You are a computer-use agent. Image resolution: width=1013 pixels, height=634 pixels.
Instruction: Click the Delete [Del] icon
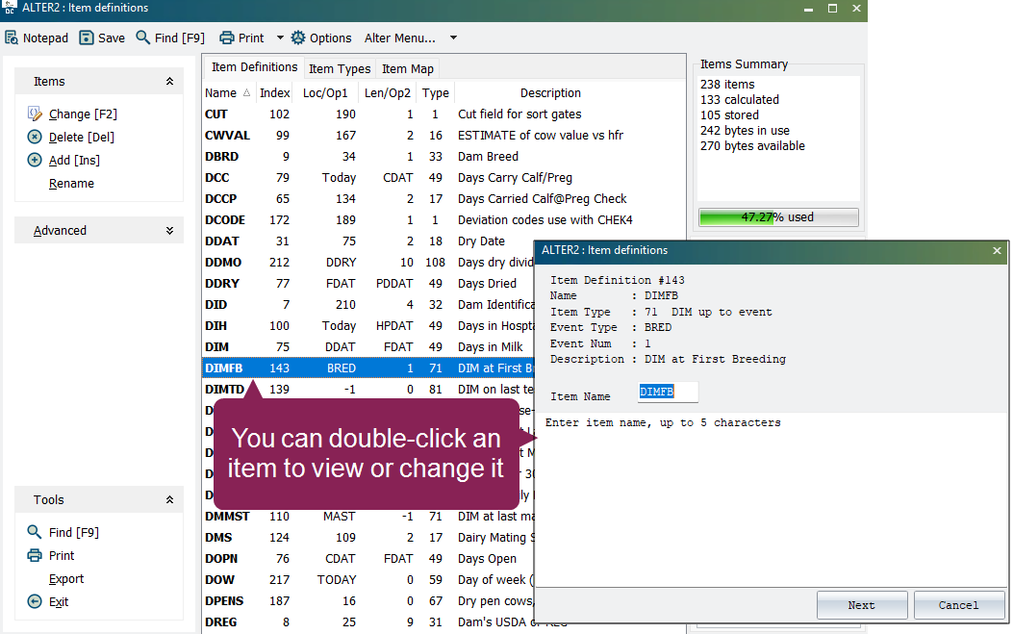[x=35, y=138]
